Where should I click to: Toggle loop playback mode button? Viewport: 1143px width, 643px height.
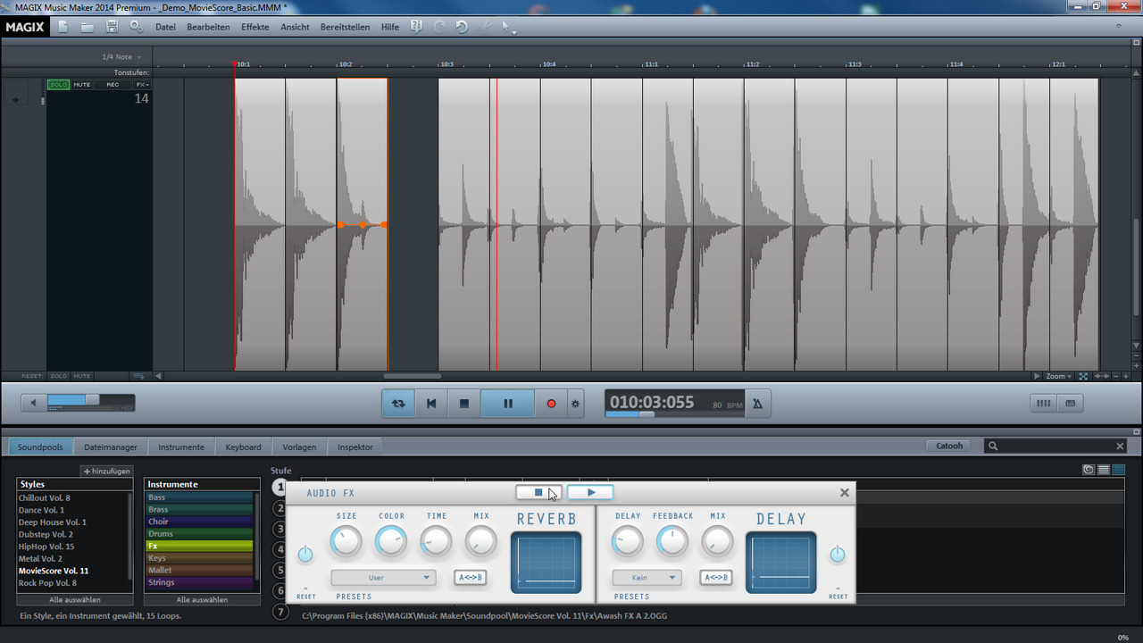click(x=398, y=404)
